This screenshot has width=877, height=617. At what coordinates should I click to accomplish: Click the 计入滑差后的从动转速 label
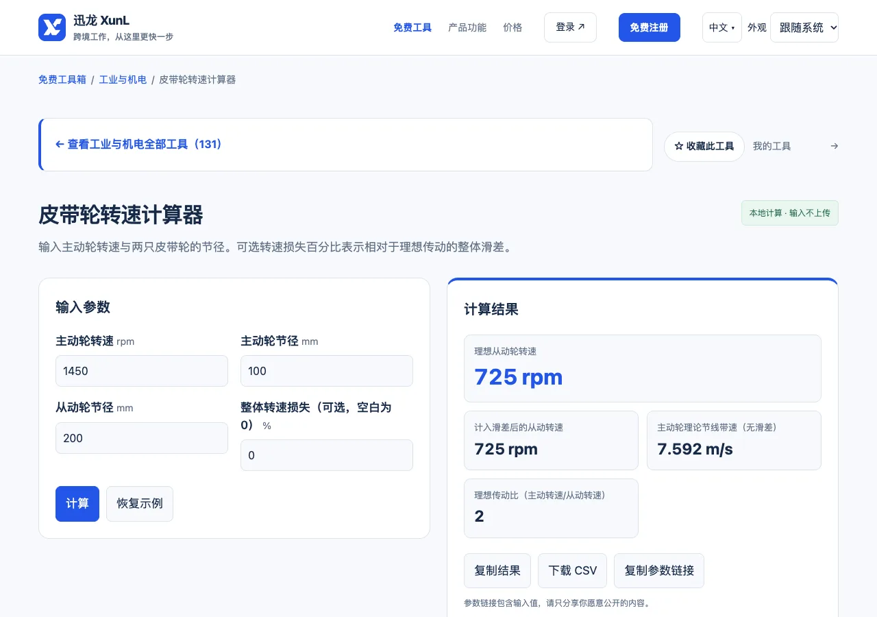(519, 427)
